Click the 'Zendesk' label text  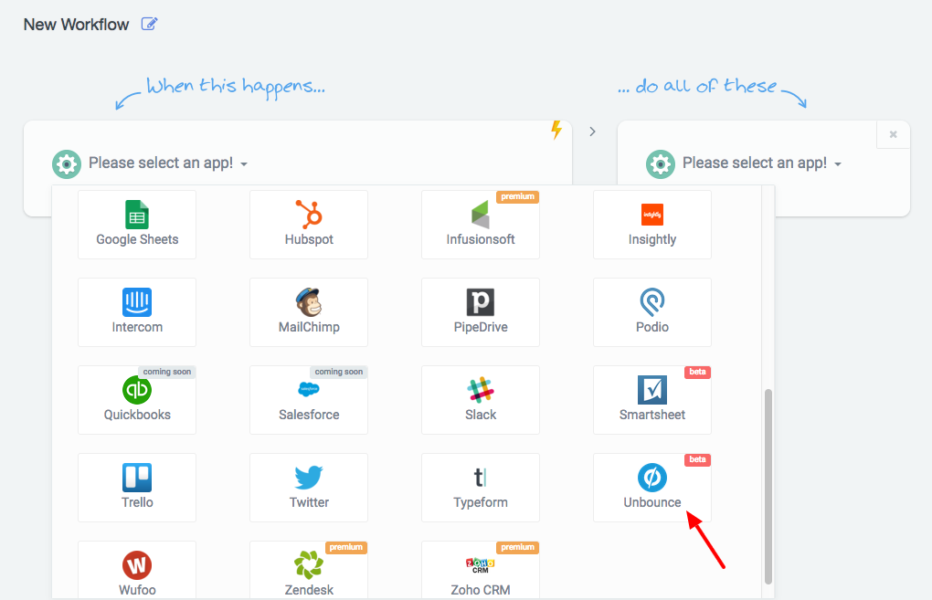click(309, 590)
